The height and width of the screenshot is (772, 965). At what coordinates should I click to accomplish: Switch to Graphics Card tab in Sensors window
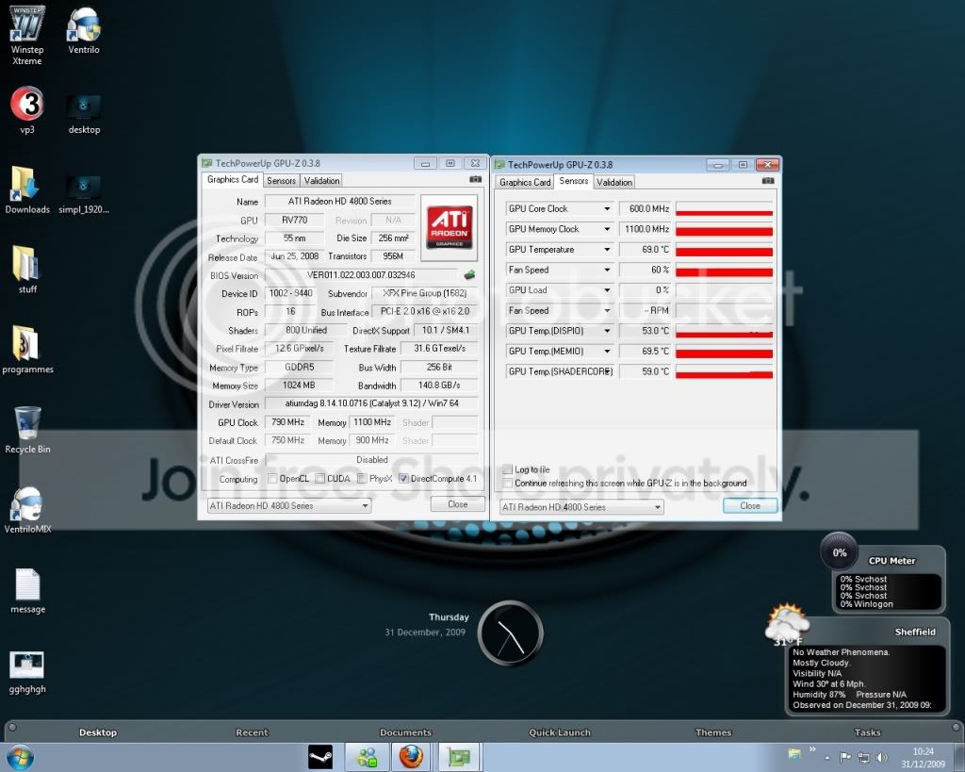click(x=525, y=182)
